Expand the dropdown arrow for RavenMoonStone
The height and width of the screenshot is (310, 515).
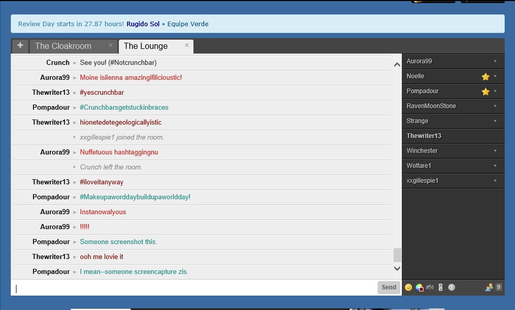495,106
